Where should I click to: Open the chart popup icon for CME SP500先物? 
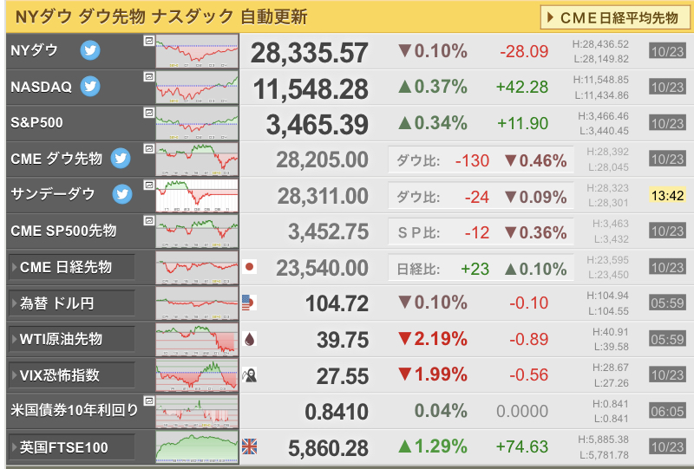148,222
